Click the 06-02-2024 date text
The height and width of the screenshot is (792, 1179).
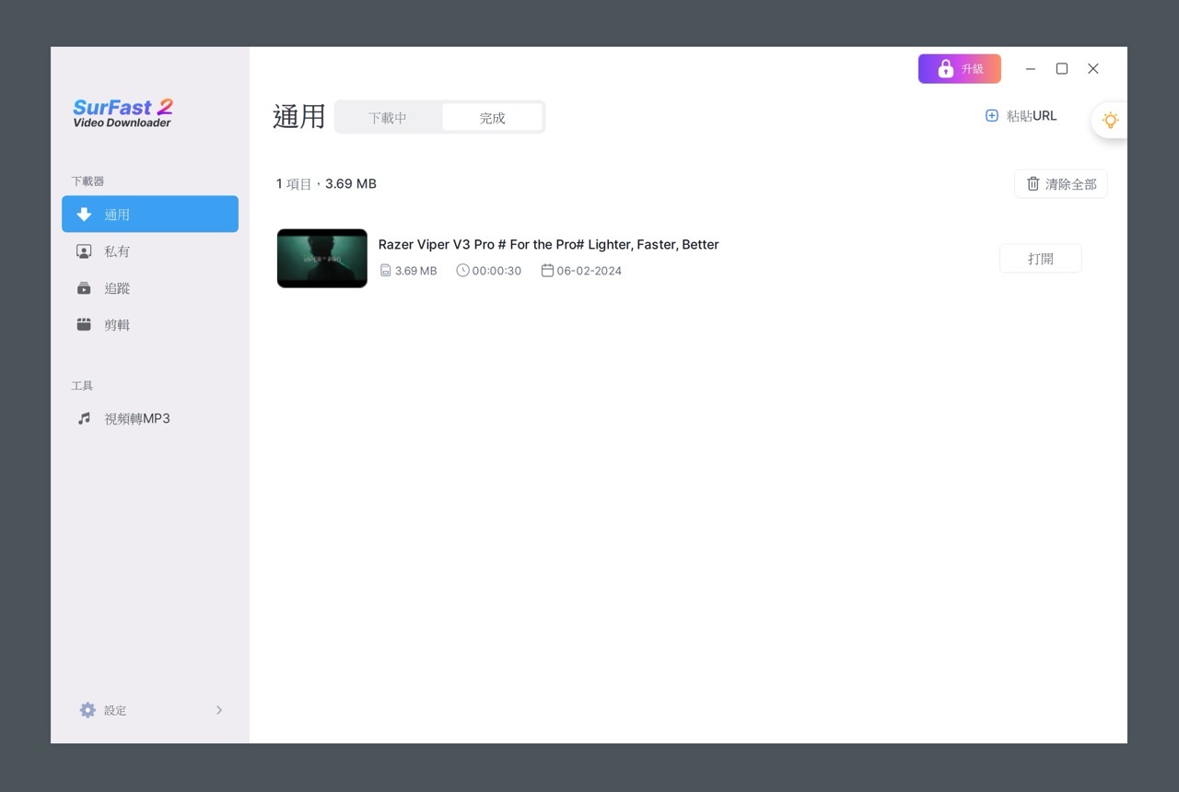pos(589,271)
